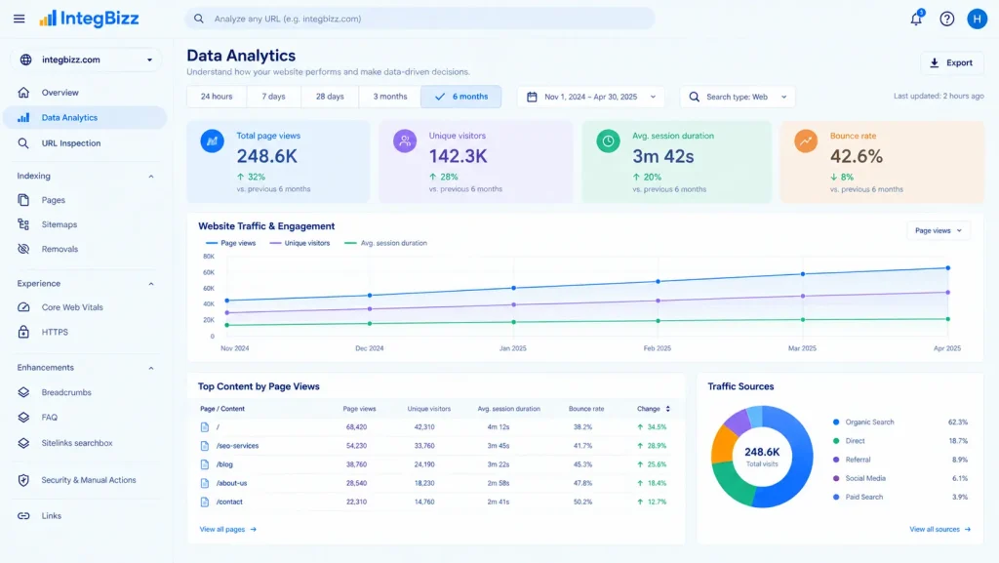This screenshot has height=563, width=999.
Task: Click the Avg. session duration clock icon
Action: click(x=608, y=141)
